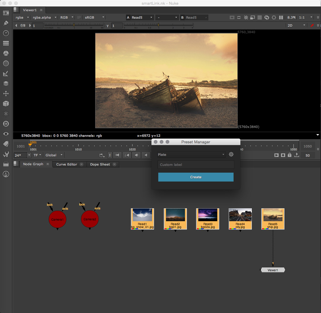321x313 pixels.
Task: Click the Create button
Action: [x=196, y=177]
